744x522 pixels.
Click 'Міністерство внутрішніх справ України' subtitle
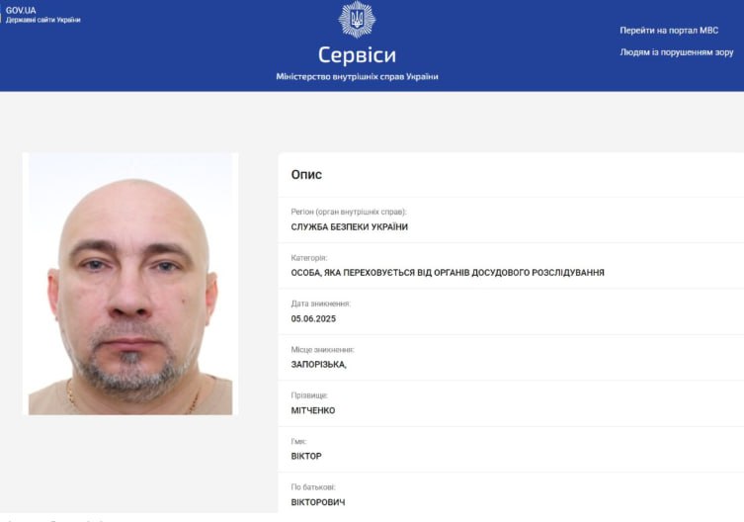pyautogui.click(x=357, y=76)
